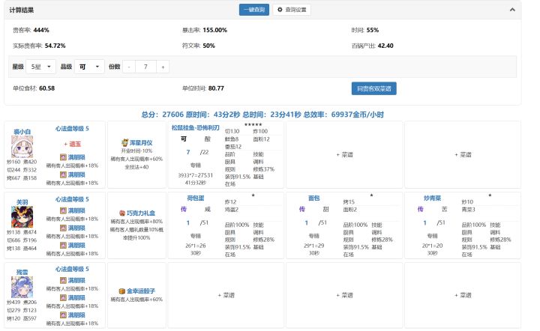
Task: Click the 巧克力礼盒 chocolate box icon
Action: pyautogui.click(x=122, y=213)
